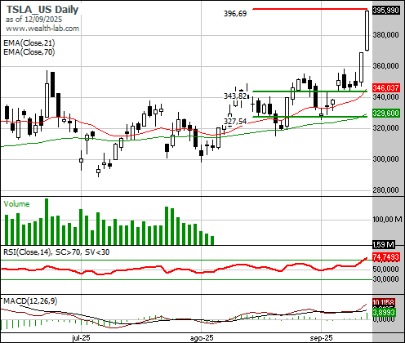This screenshot has width=405, height=343.
Task: Select the EMA(Close,21) indicator label
Action: coord(29,43)
